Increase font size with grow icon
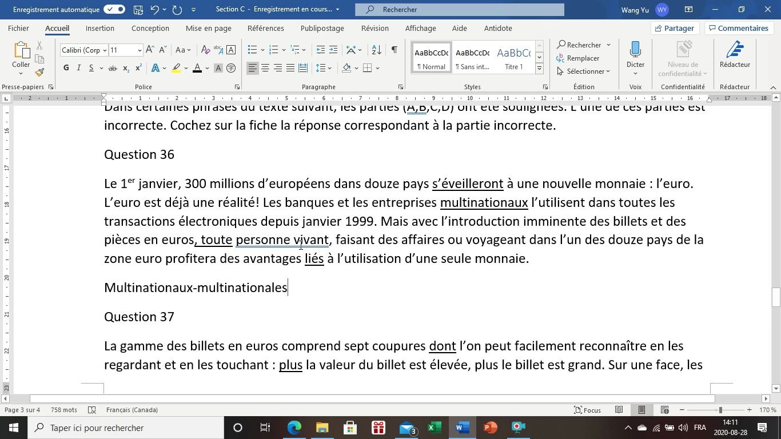Image resolution: width=781 pixels, height=439 pixels. tap(150, 50)
